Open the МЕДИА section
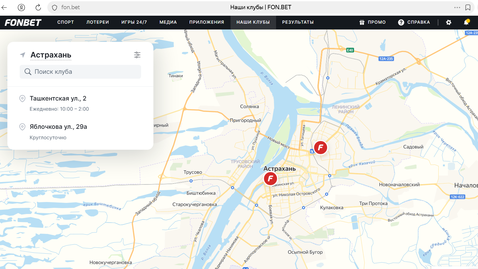Screen dimensions: 478x269 (x=168, y=22)
